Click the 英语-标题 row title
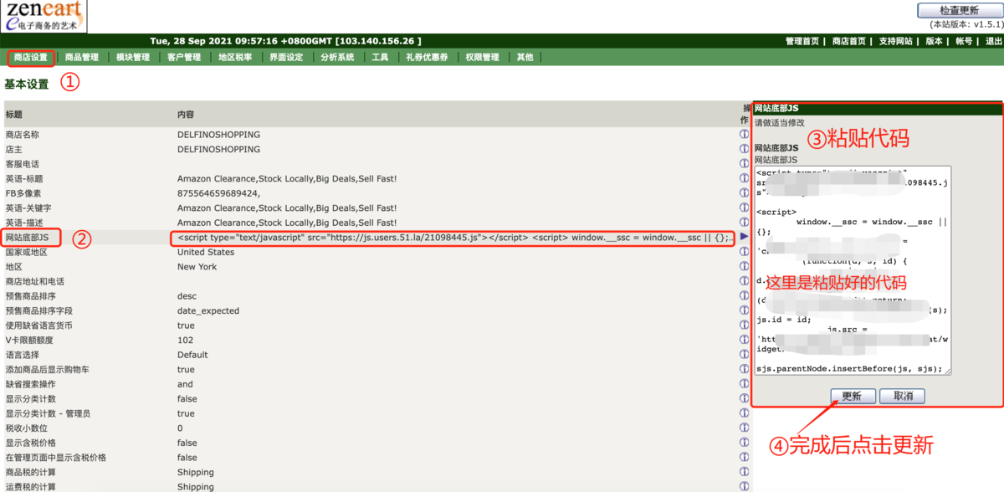 point(23,178)
